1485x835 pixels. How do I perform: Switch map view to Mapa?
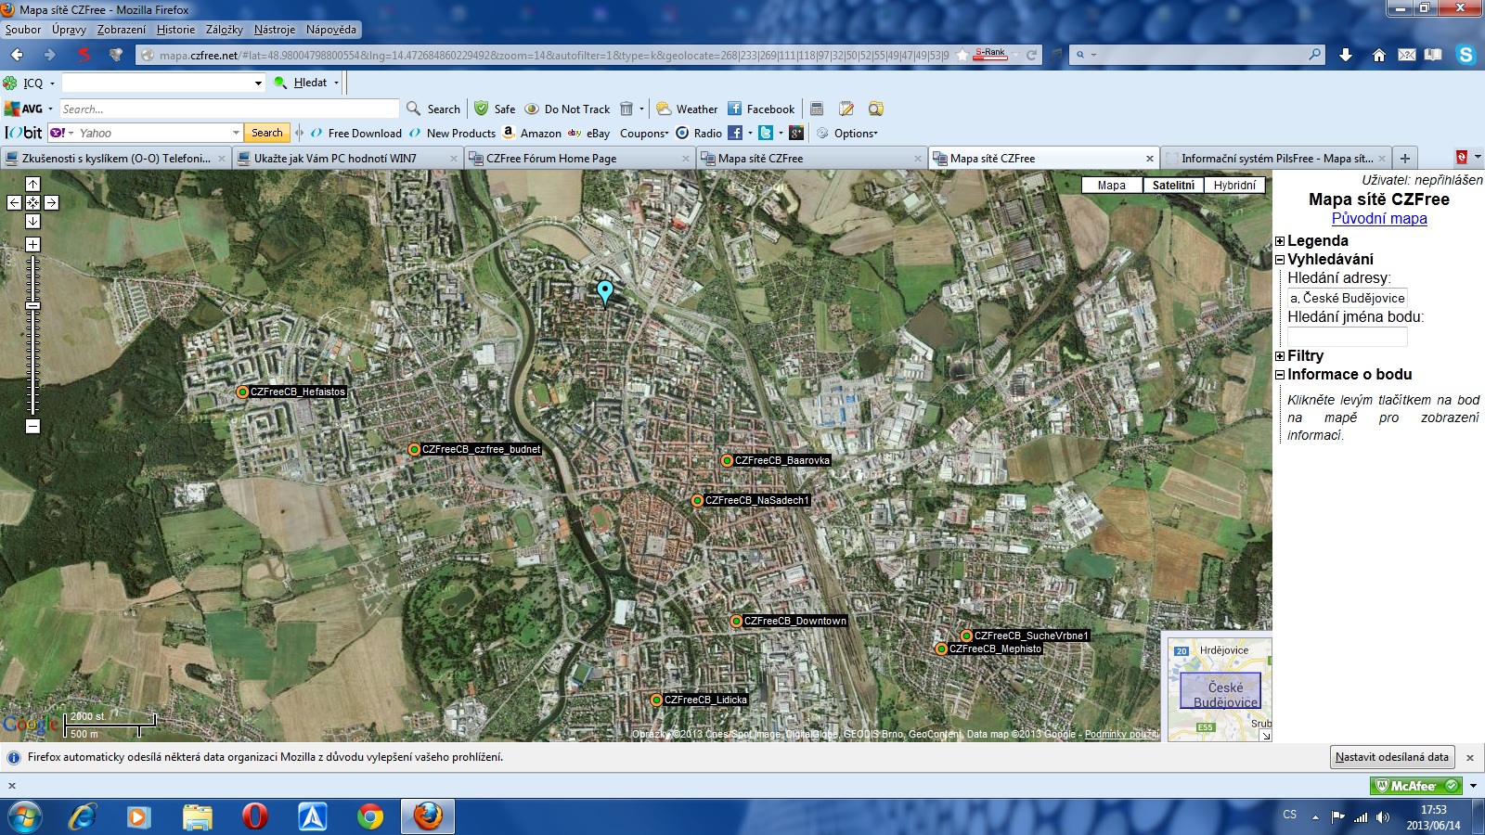[1111, 186]
